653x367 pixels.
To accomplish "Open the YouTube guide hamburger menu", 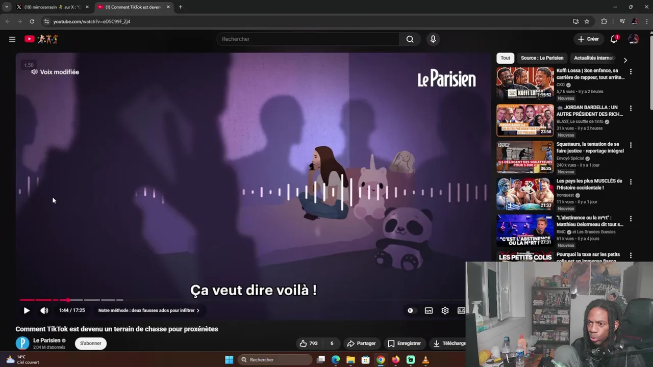I will click(x=12, y=39).
